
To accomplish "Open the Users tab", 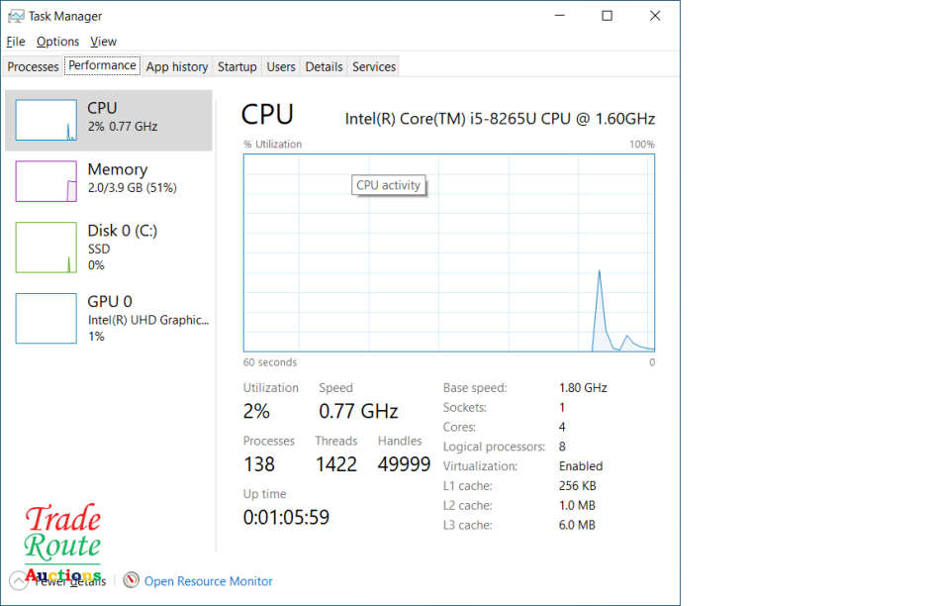I will [x=281, y=67].
